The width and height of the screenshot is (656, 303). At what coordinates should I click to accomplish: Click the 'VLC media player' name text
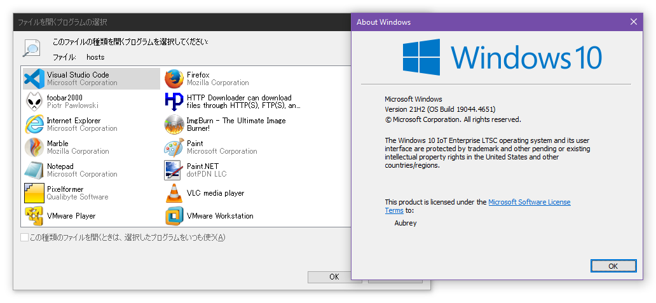(x=215, y=193)
